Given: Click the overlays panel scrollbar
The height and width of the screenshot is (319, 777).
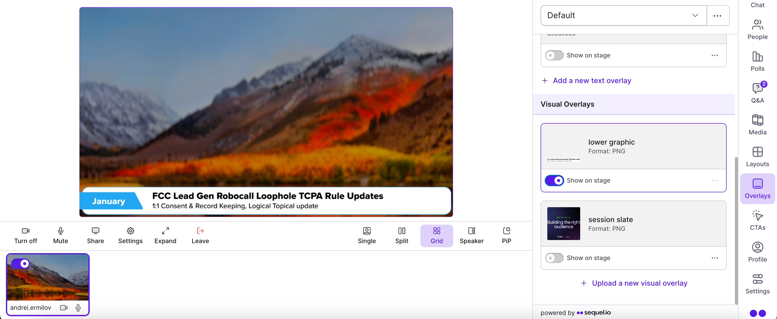Looking at the screenshot, I should 736,230.
